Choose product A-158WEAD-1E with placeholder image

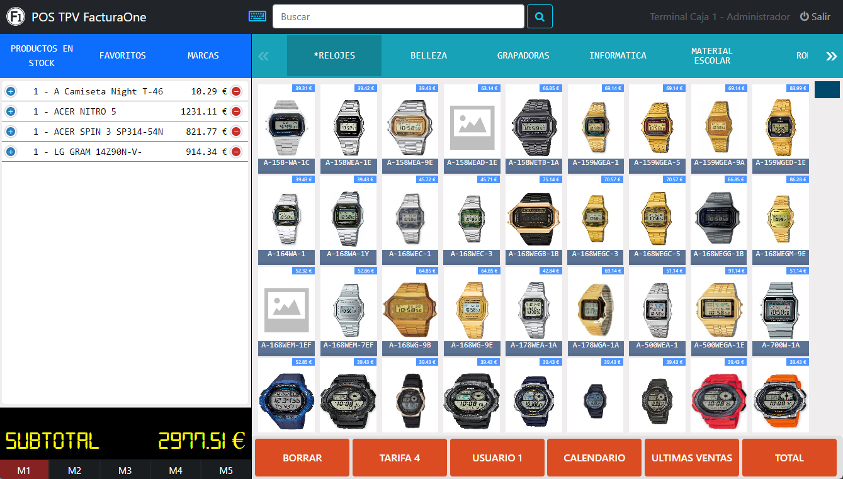tap(472, 129)
